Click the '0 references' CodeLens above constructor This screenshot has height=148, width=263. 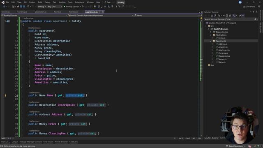[x=35, y=28]
